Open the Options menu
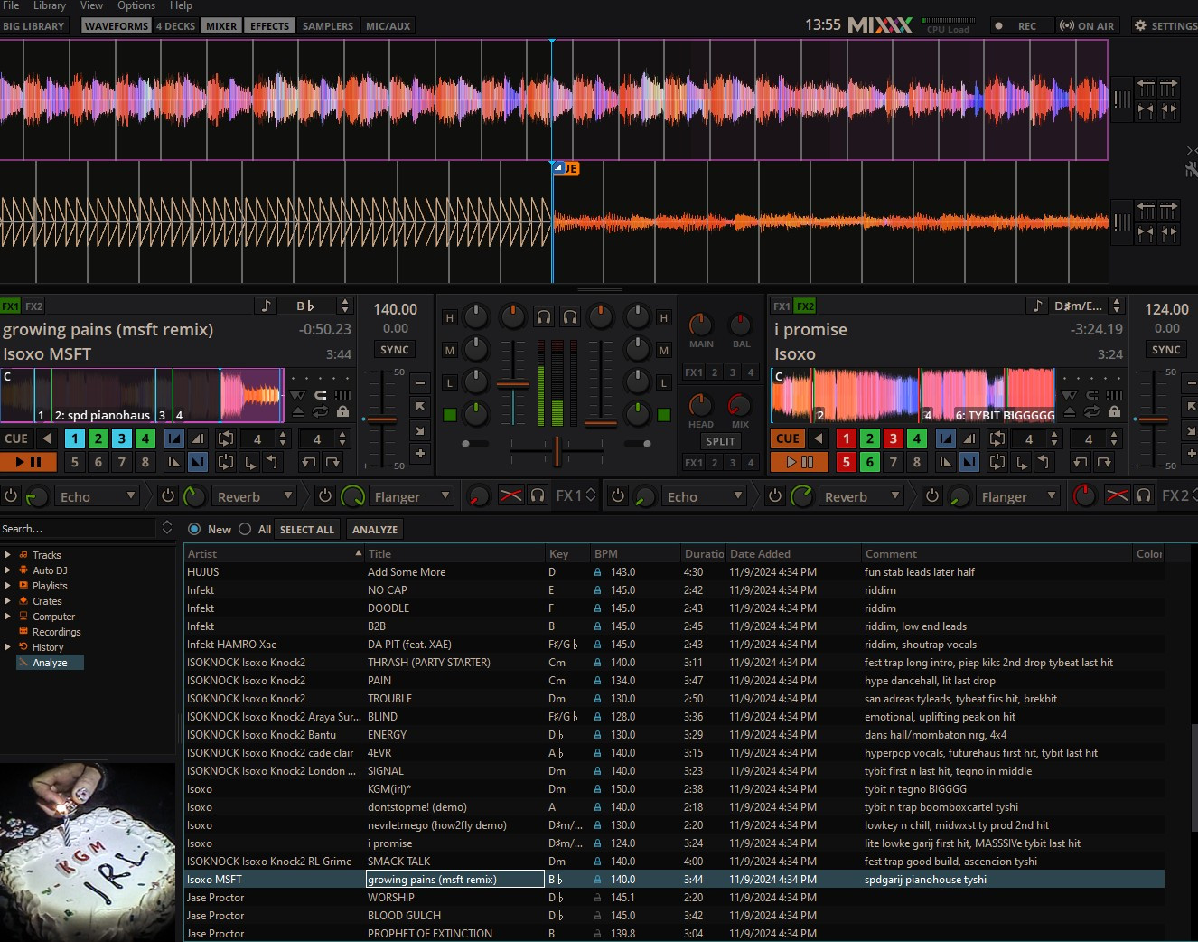 pyautogui.click(x=136, y=5)
